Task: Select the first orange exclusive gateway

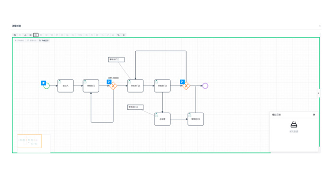Action: pos(113,86)
